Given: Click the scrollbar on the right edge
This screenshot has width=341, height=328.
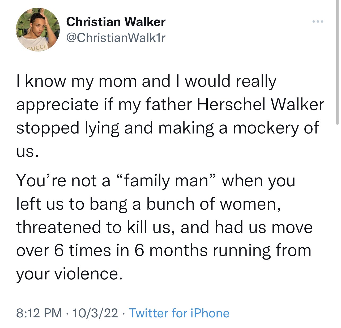Looking at the screenshot, I should [x=337, y=61].
